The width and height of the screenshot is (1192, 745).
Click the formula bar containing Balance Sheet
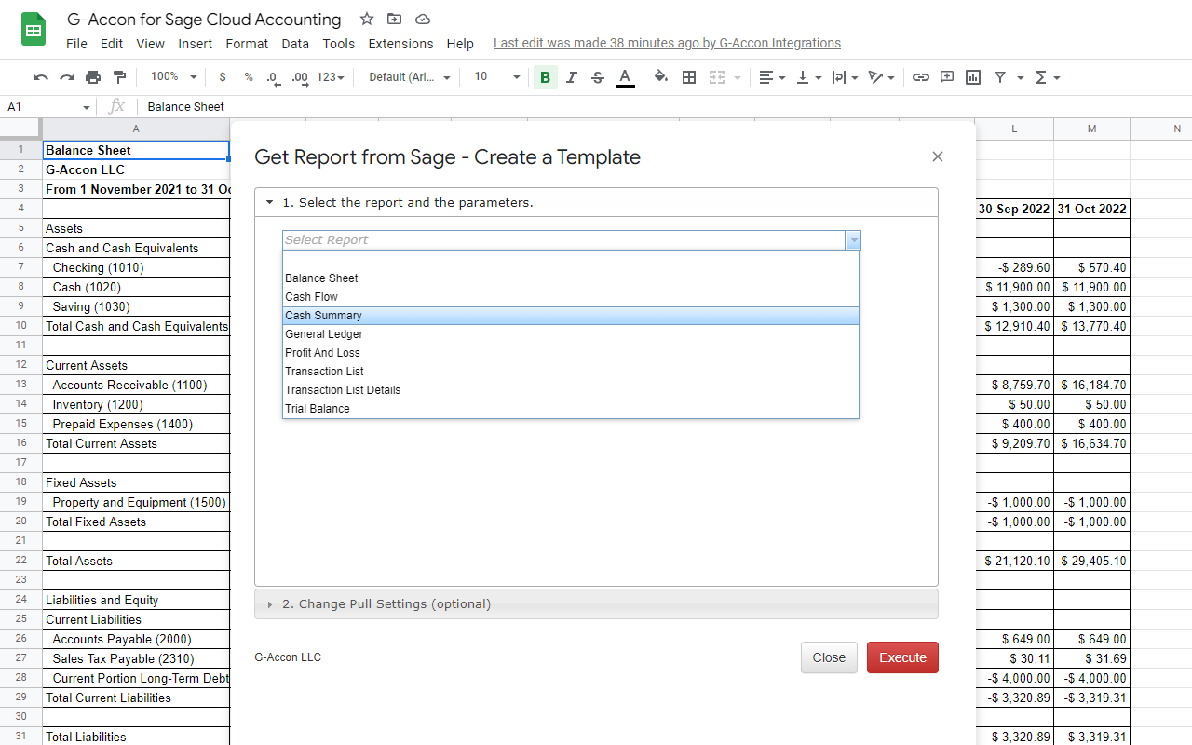point(665,107)
